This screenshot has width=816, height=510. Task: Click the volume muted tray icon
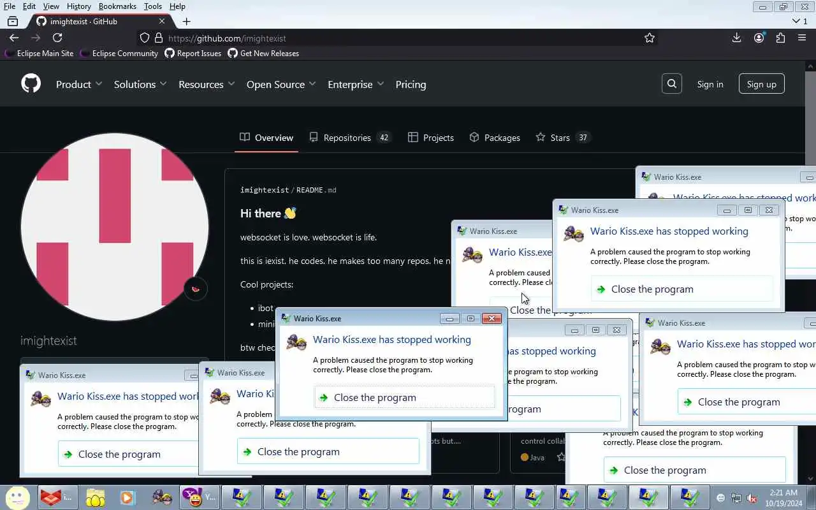click(752, 498)
